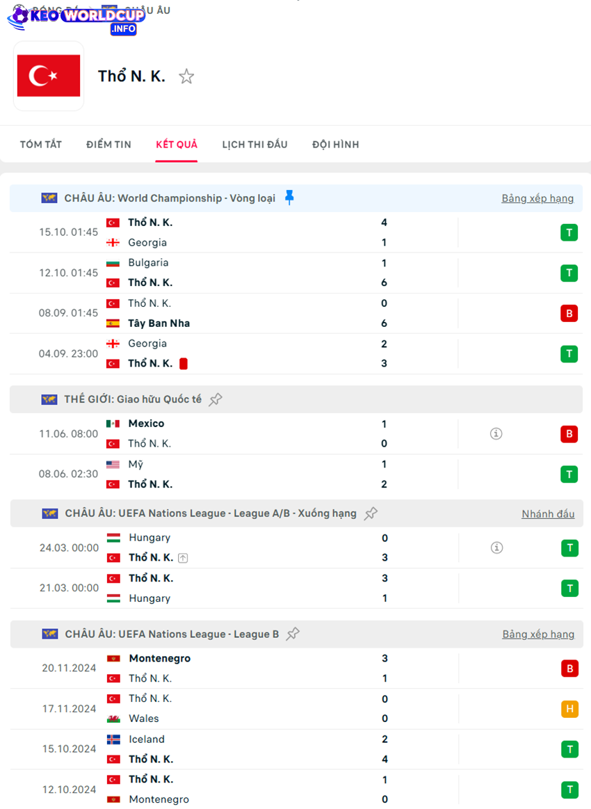Click the Mỹ team name
Viewport: 591px width, 809px height.
click(x=136, y=465)
